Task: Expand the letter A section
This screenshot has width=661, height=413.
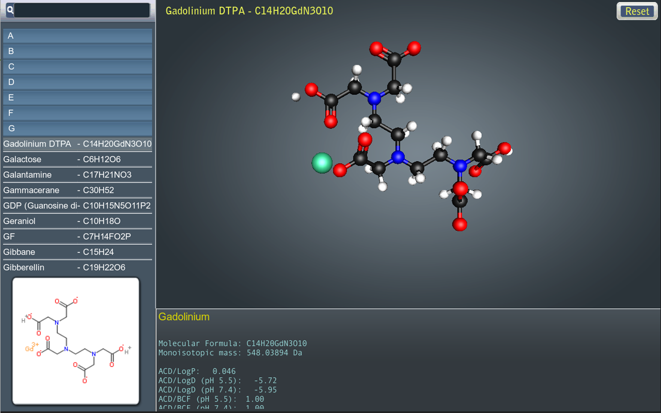Action: 77,36
